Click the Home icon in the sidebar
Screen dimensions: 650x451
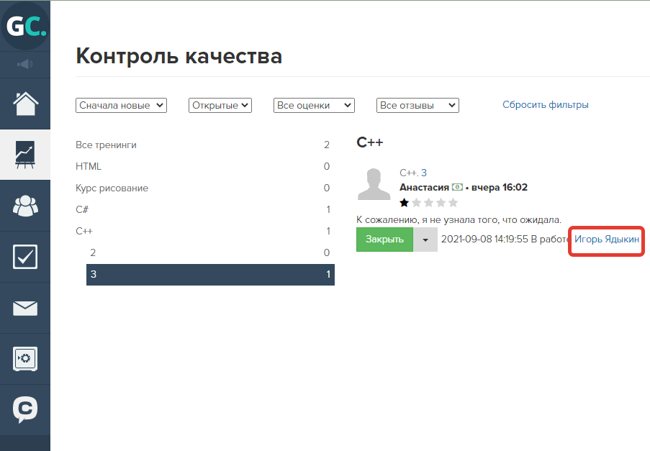pos(25,104)
